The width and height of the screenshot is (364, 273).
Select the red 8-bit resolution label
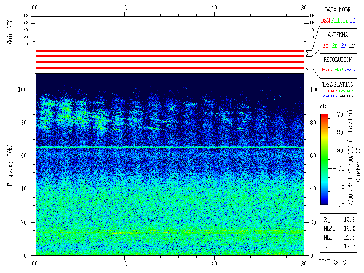click(327, 70)
